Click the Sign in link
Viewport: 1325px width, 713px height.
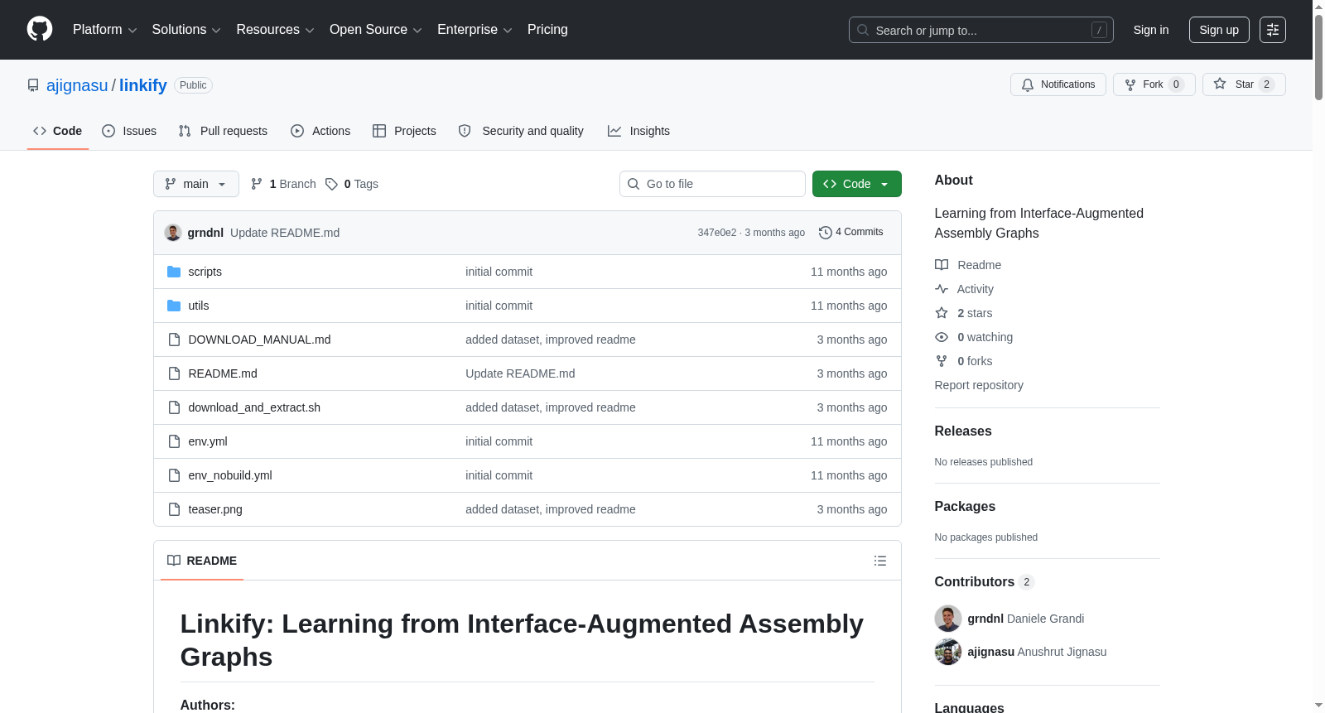pos(1151,30)
